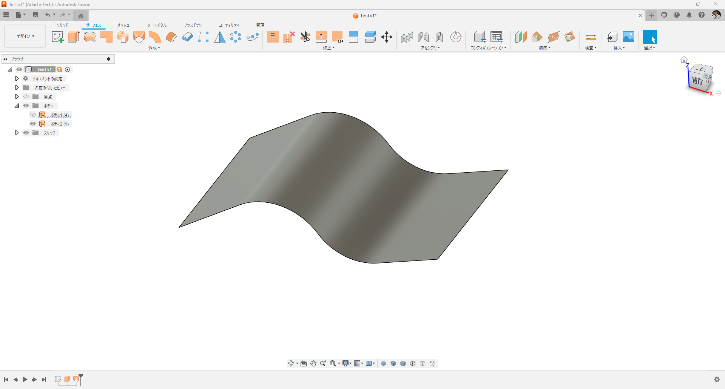725x389 pixels.
Task: Hide ボディ2 (1) using its eye icon
Action: (x=33, y=124)
